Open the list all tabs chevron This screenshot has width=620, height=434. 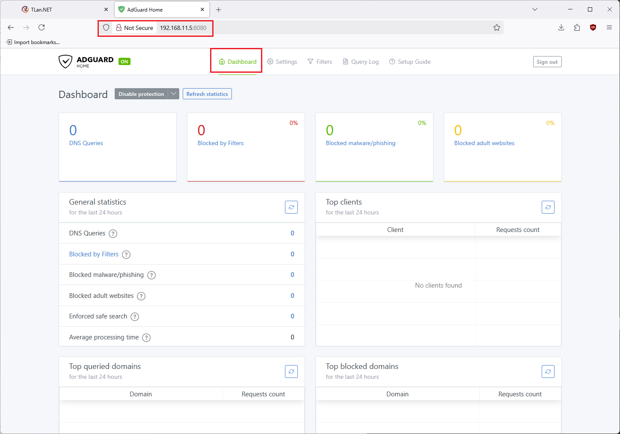pyautogui.click(x=535, y=9)
